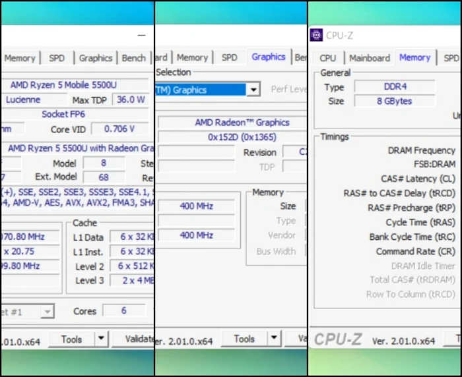Click the 'Cycle Time (tRAS)' label
Viewport: 462px width, 377px height.
pyautogui.click(x=421, y=222)
